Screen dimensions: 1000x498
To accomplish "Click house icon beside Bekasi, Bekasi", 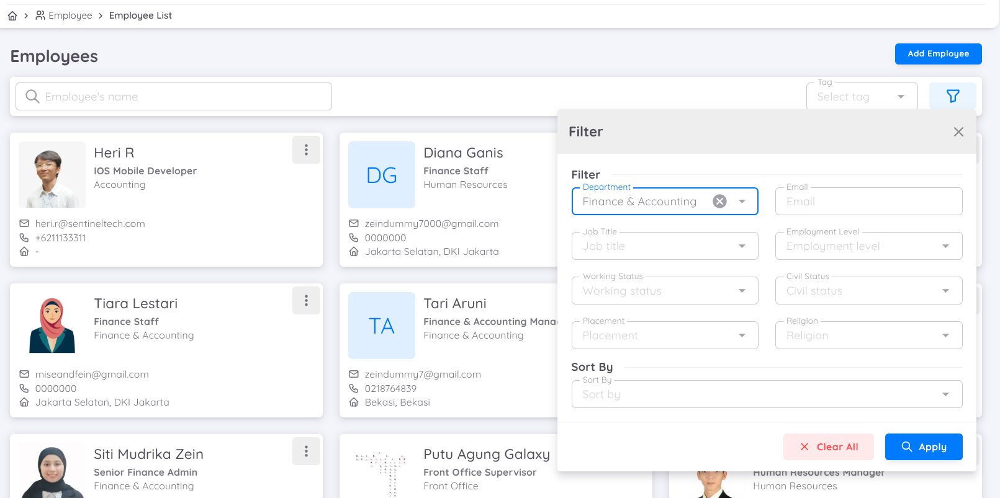I will tap(354, 402).
